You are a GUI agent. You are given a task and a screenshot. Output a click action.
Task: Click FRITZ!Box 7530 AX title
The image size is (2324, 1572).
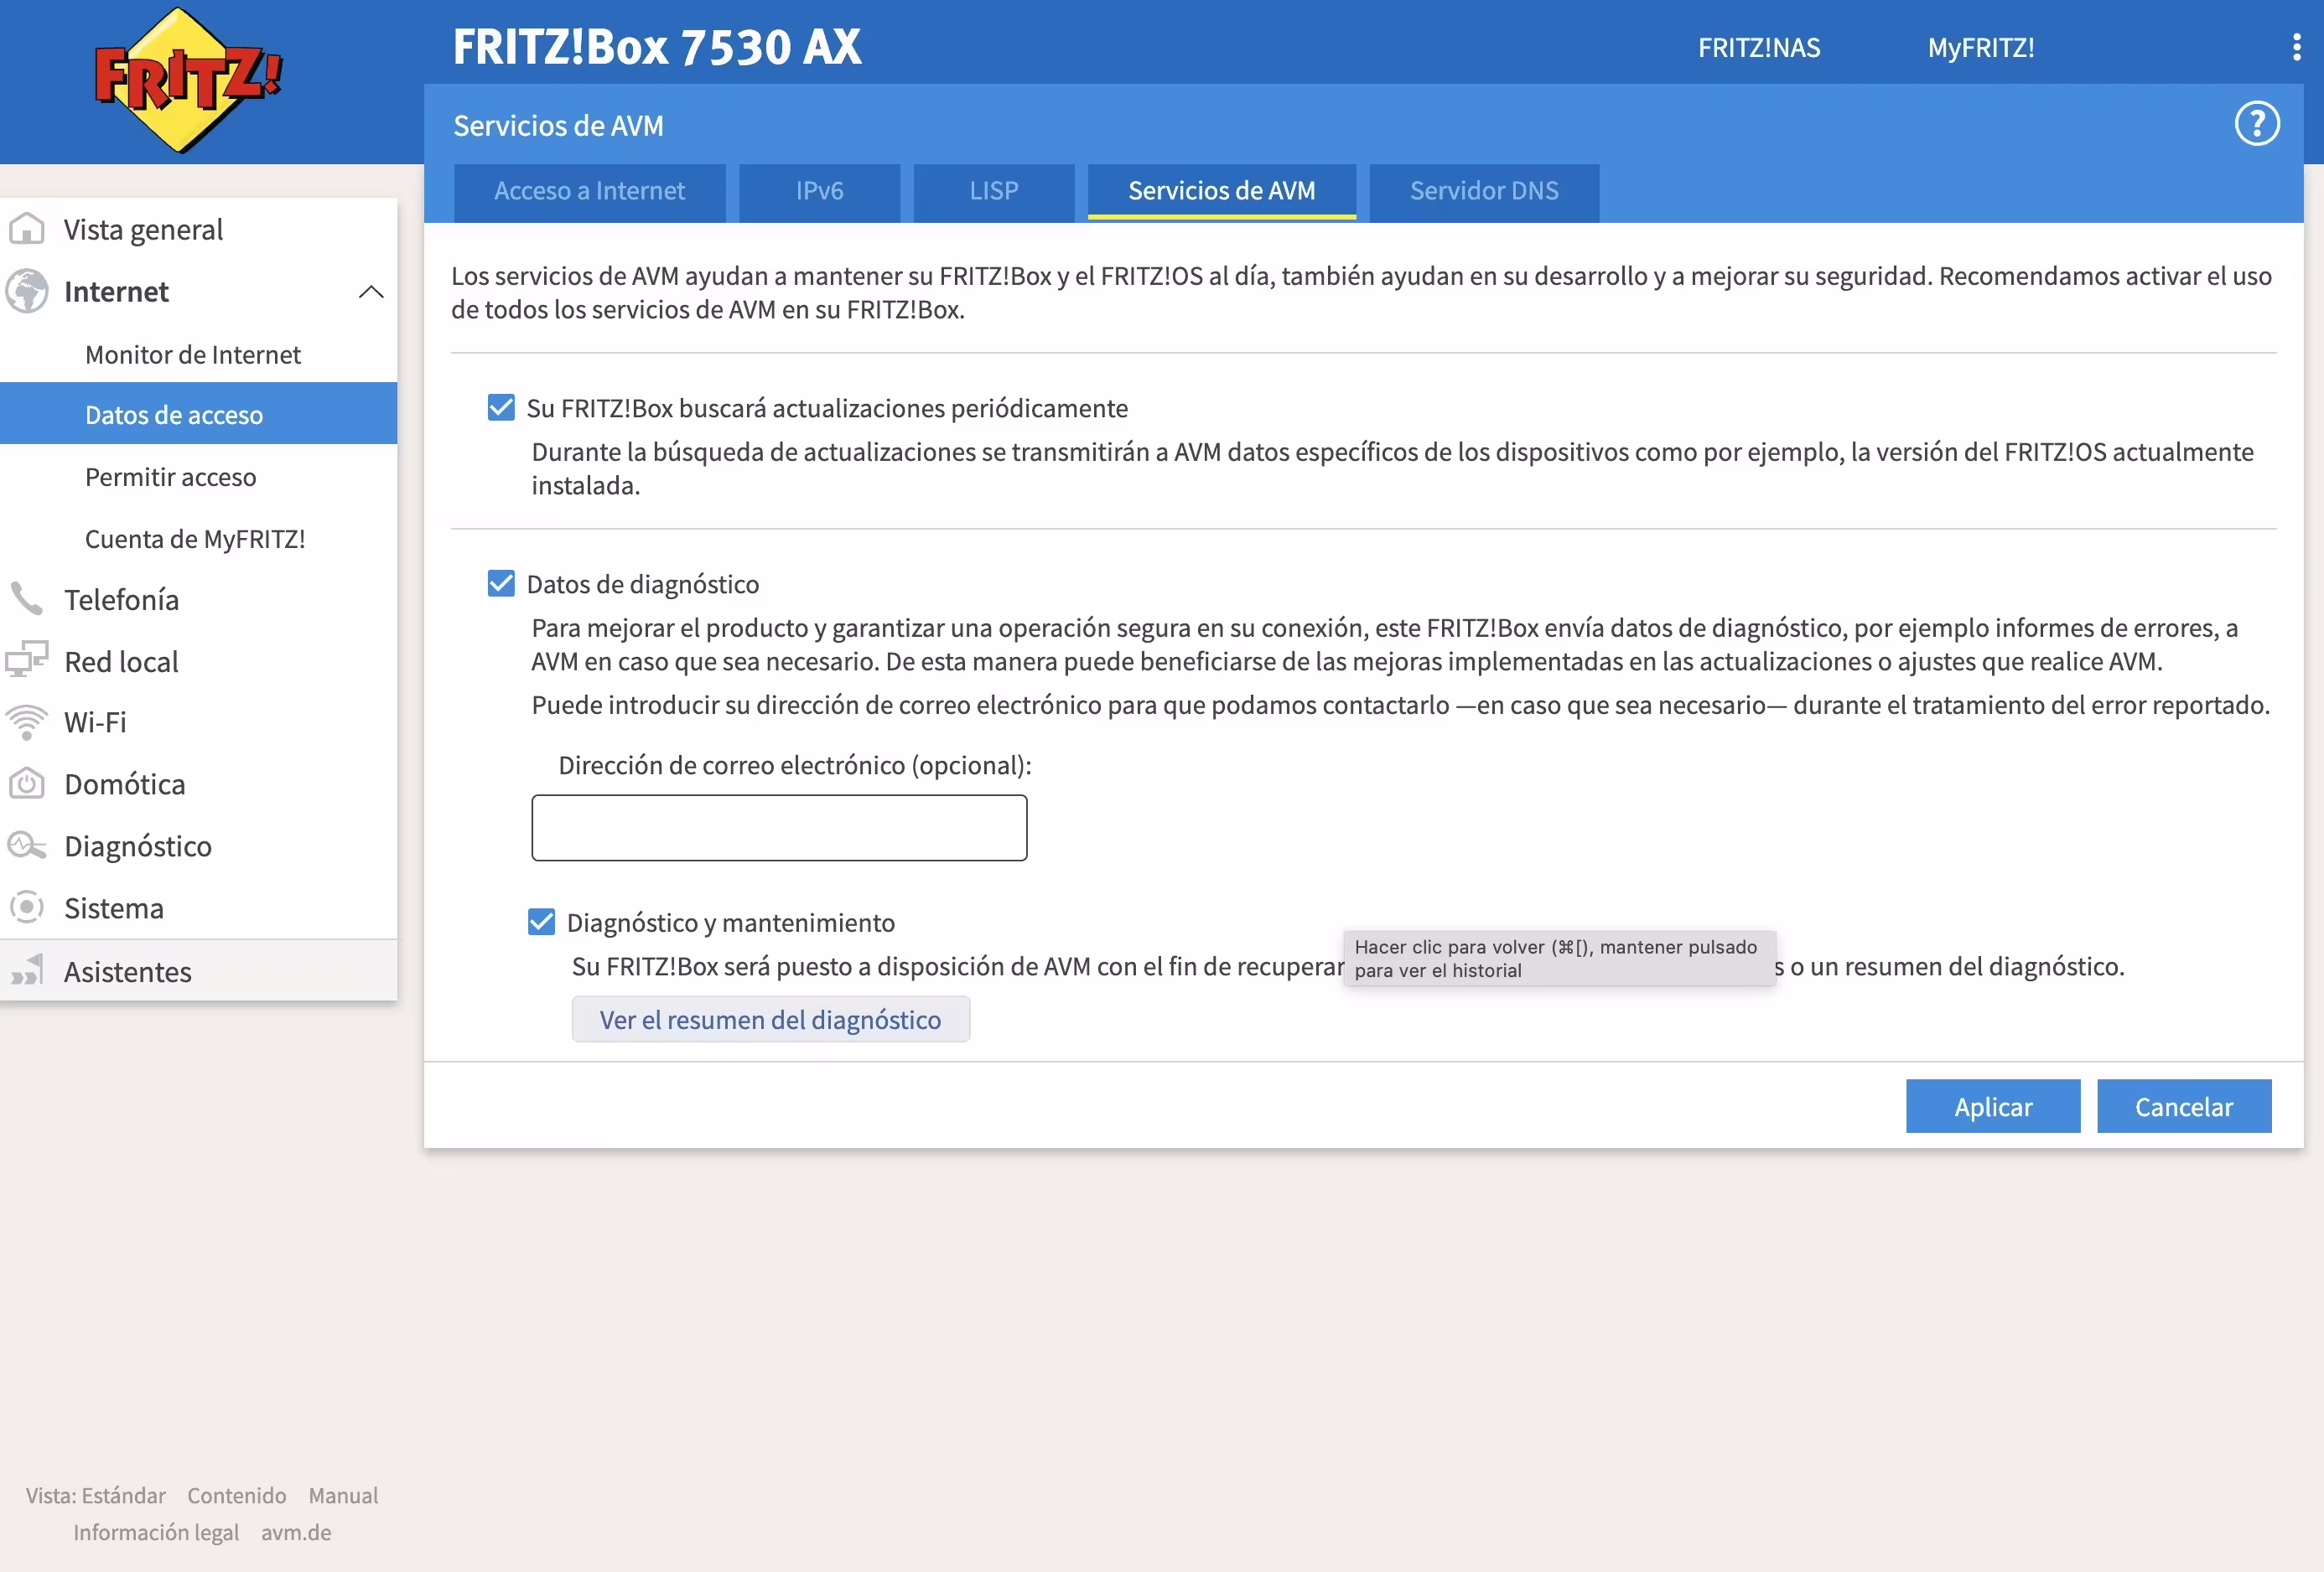click(656, 46)
